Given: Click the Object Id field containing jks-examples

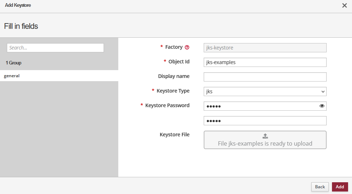Looking at the screenshot, I should pos(265,62).
